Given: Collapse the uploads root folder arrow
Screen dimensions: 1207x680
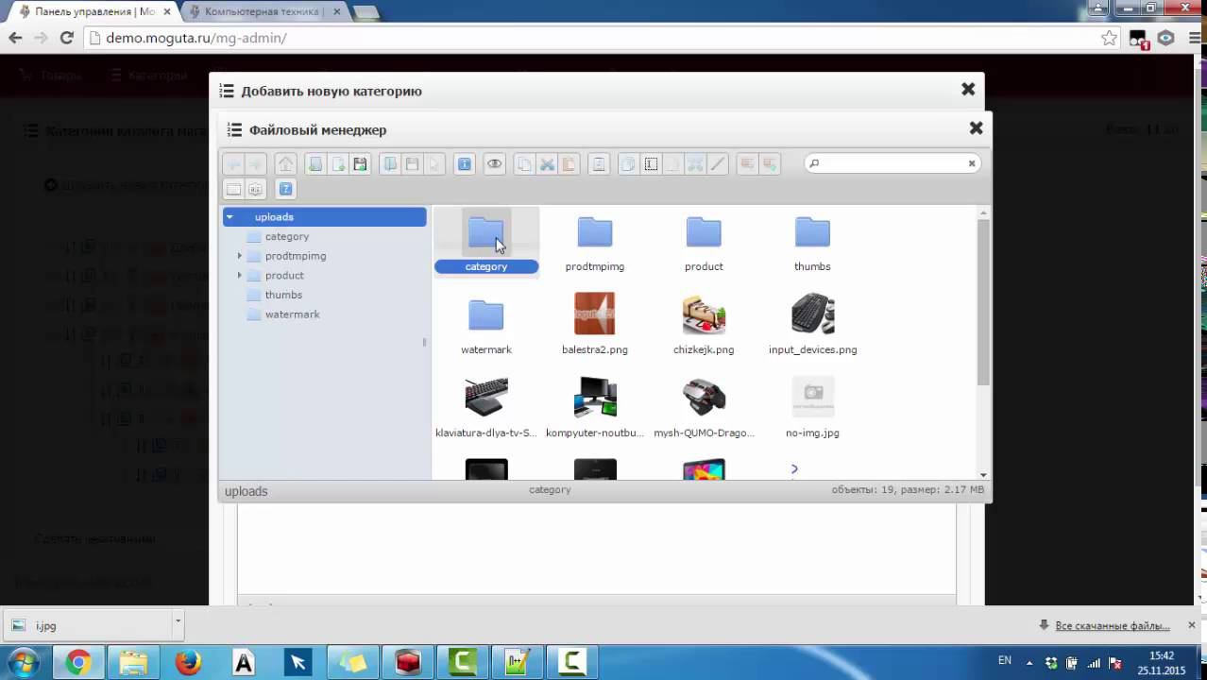Looking at the screenshot, I should (229, 217).
